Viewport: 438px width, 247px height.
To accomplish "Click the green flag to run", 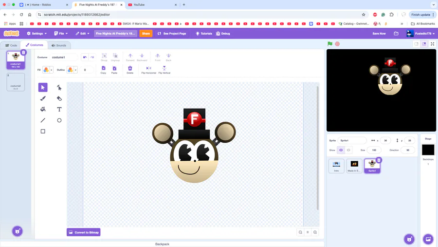I will coord(330,44).
